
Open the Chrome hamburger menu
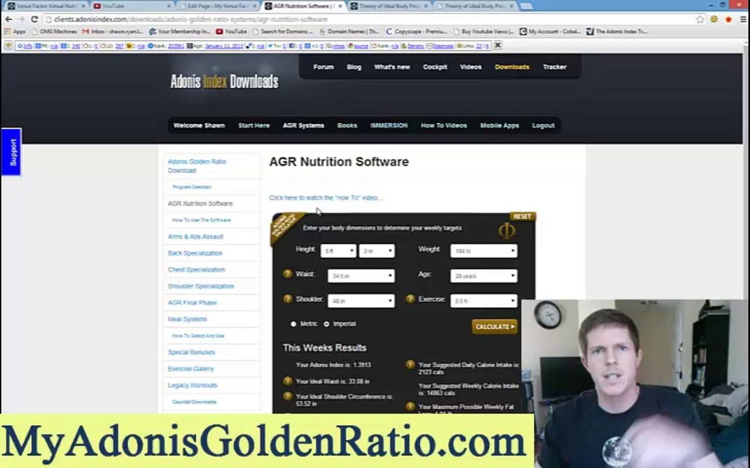click(743, 19)
